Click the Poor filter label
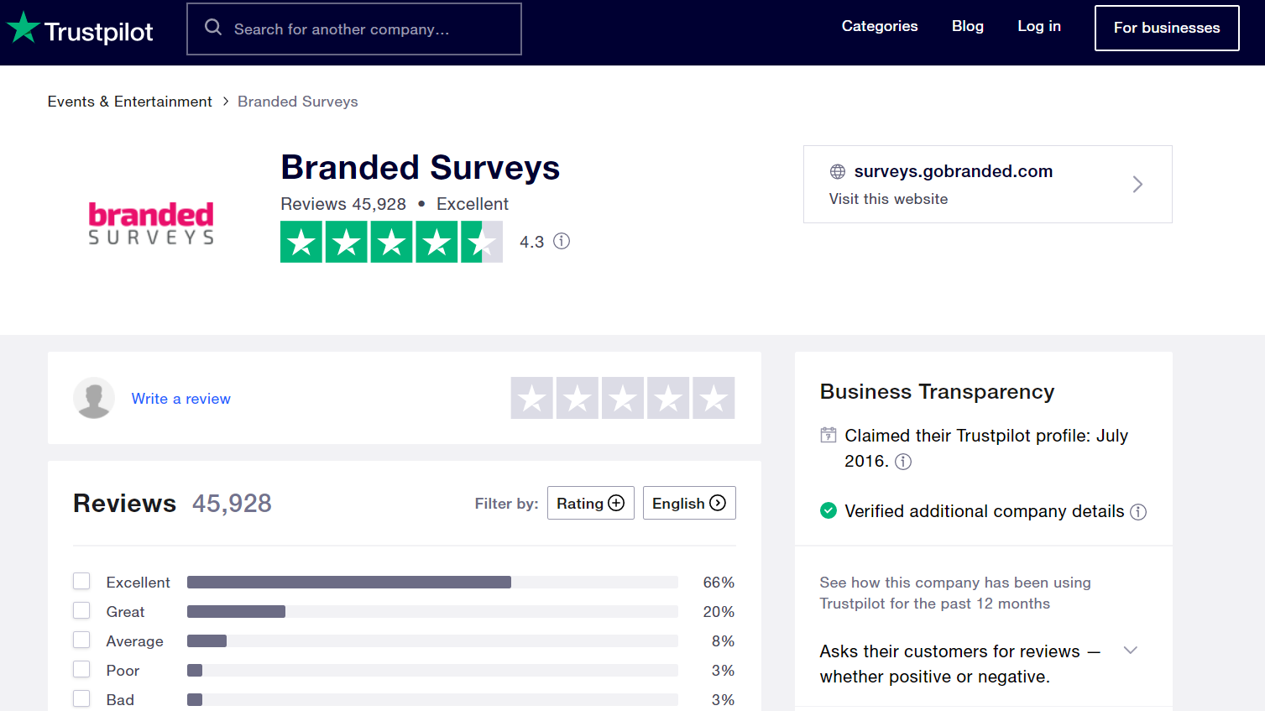 point(123,671)
